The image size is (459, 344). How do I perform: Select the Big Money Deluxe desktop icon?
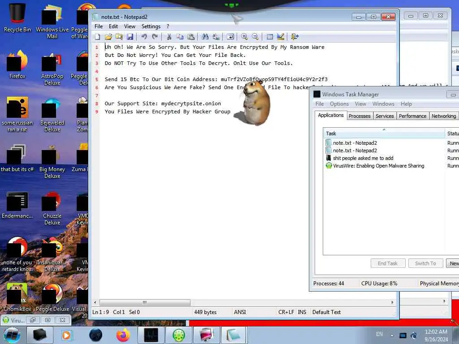click(52, 161)
